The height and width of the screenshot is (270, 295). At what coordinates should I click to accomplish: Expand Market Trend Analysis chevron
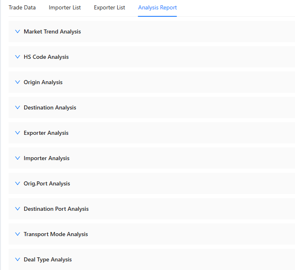coord(18,31)
